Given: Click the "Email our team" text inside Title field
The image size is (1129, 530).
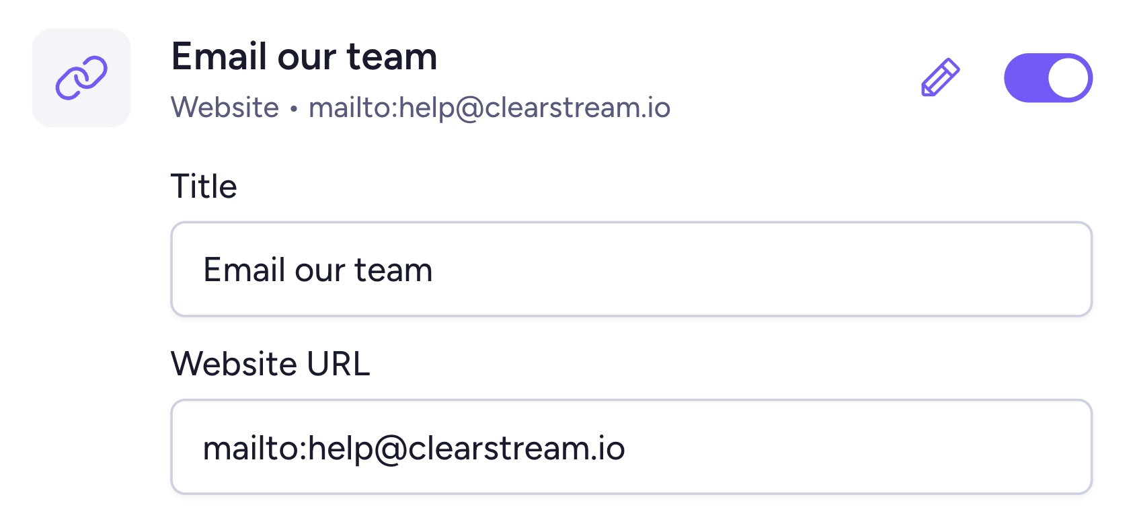Looking at the screenshot, I should click(x=317, y=270).
